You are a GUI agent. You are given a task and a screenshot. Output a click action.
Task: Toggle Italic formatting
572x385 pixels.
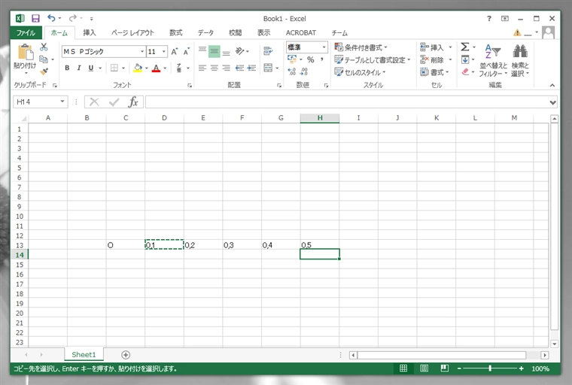[x=79, y=68]
